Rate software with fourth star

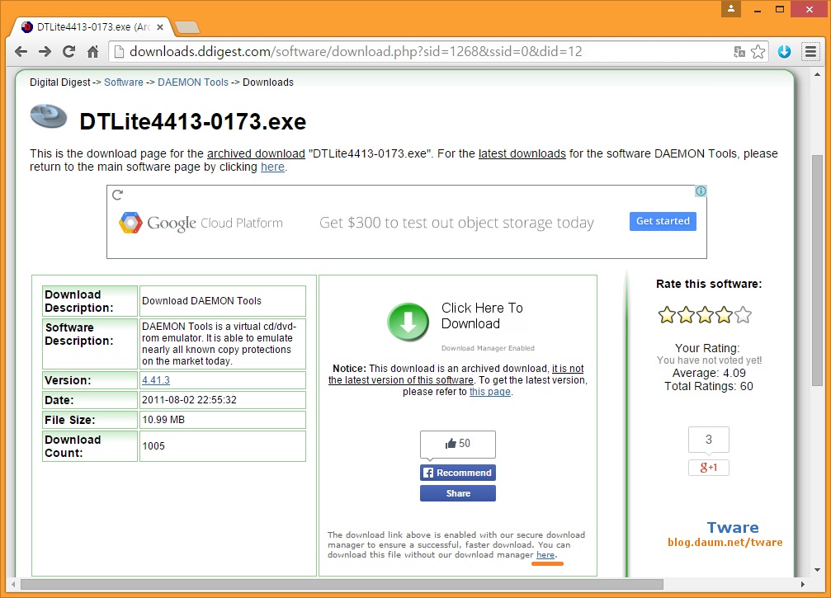[x=724, y=315]
